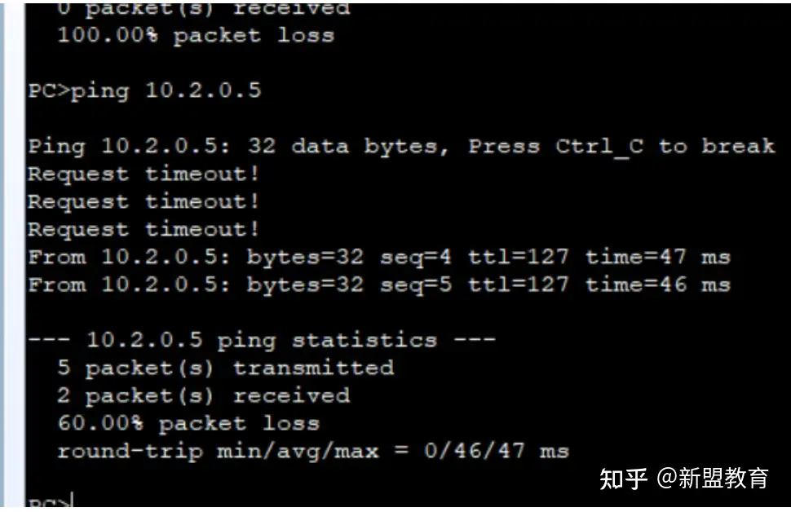This screenshot has width=791, height=512.
Task: Click the "@新盟教育" watermark text
Action: (713, 479)
